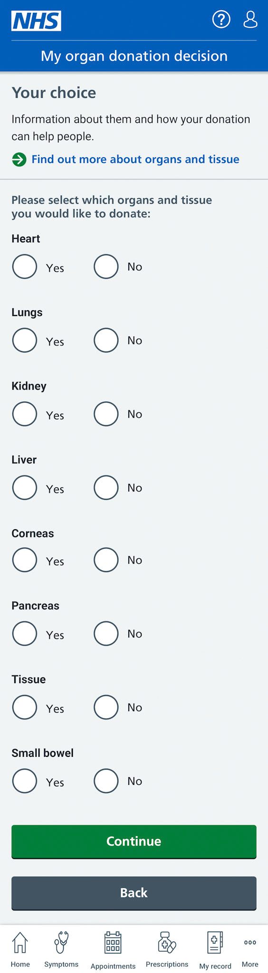Choose Yes for Small bowel donation
The height and width of the screenshot is (973, 268).
pyautogui.click(x=25, y=781)
